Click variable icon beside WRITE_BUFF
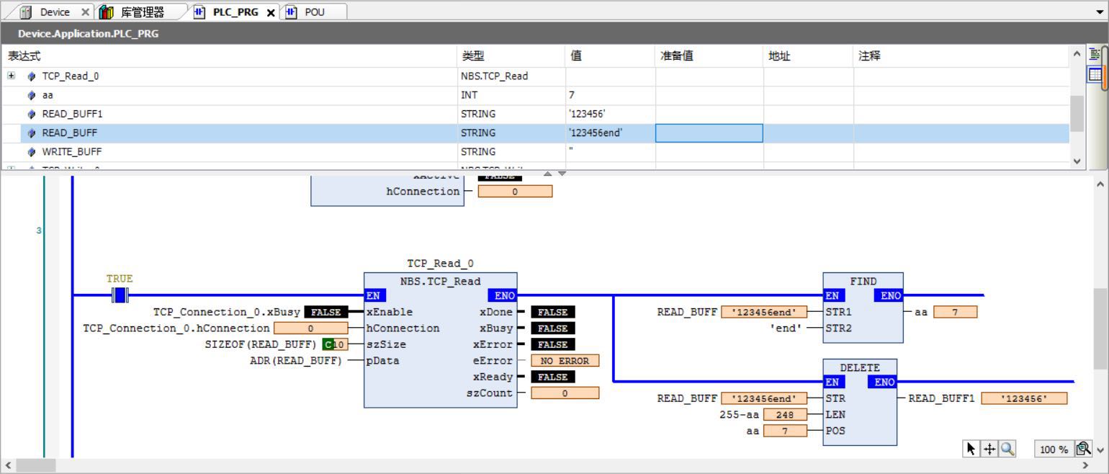1109x474 pixels. tap(31, 152)
